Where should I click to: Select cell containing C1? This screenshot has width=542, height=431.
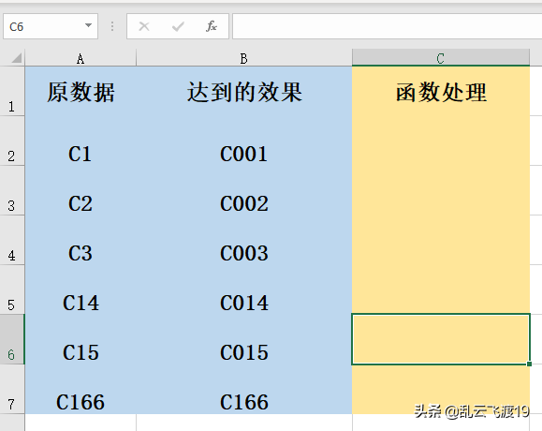tap(81, 141)
